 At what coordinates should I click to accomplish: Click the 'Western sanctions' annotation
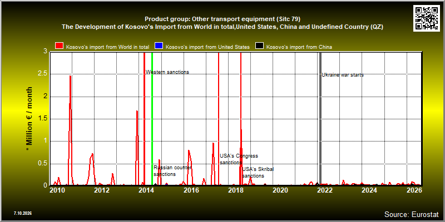tap(167, 72)
